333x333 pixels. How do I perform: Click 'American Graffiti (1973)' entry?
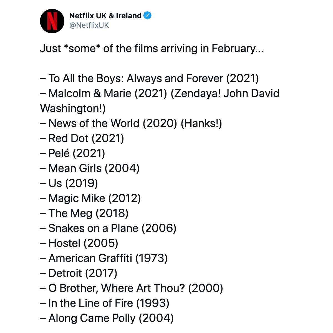pos(104,258)
